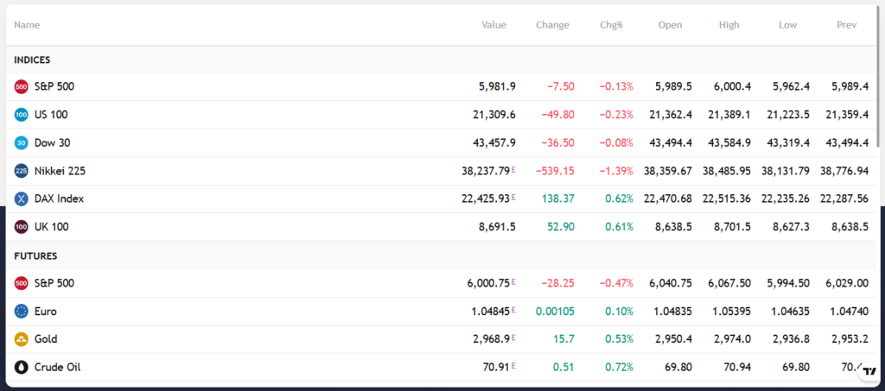
Task: Click the Change column header
Action: point(552,25)
